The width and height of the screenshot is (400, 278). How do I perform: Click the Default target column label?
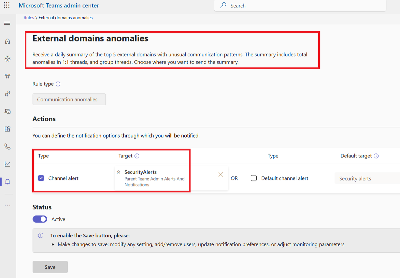[356, 156]
